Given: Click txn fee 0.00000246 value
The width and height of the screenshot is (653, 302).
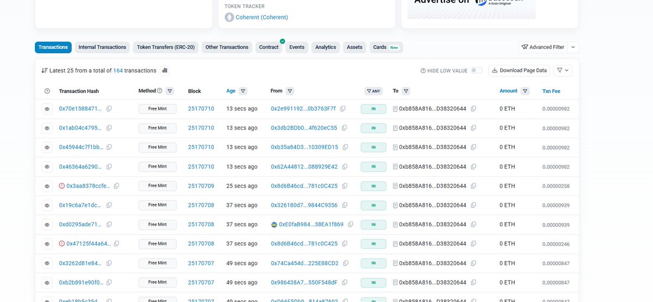Looking at the screenshot, I should coord(556,244).
